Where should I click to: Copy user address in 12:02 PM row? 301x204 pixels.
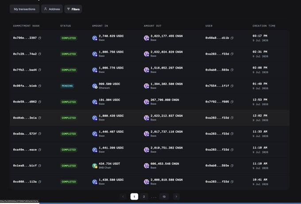tap(232, 118)
